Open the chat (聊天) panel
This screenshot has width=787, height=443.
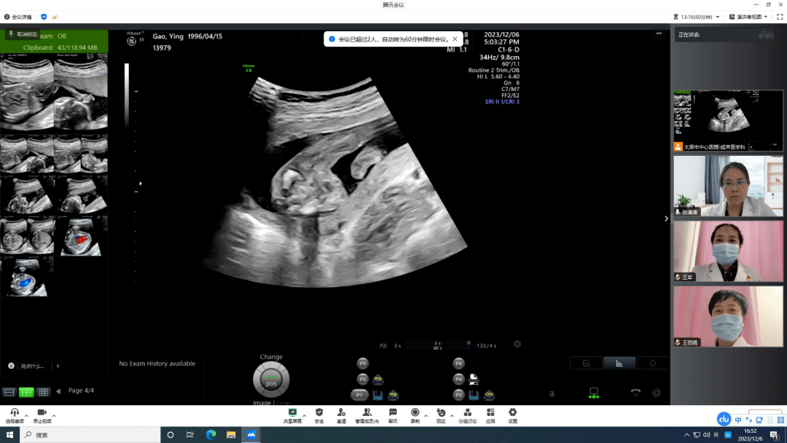click(x=393, y=416)
